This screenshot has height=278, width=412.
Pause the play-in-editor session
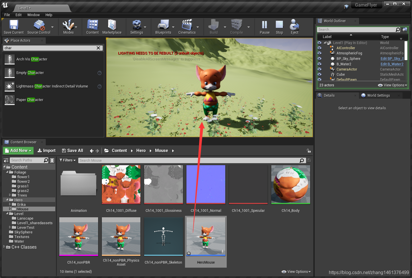tap(264, 27)
